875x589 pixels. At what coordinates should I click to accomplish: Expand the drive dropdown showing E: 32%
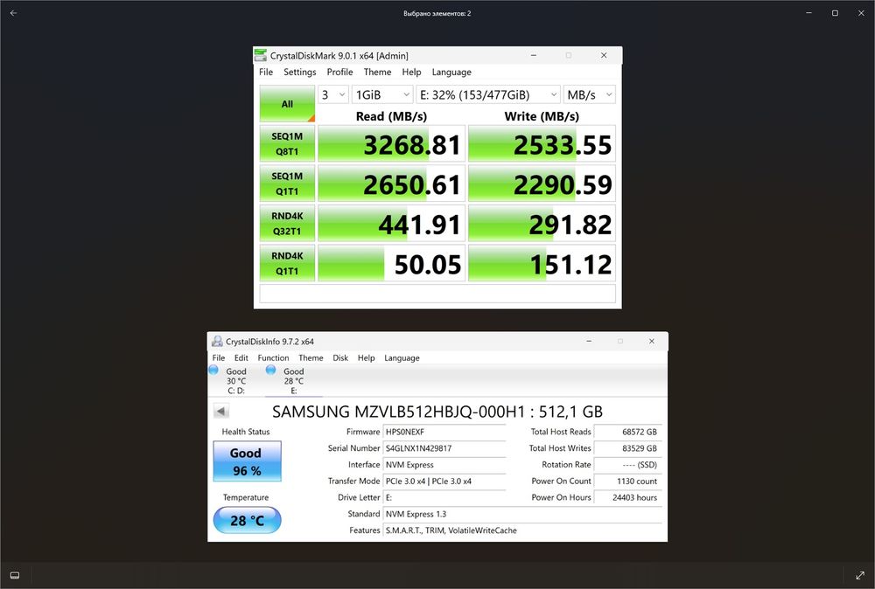pyautogui.click(x=488, y=94)
